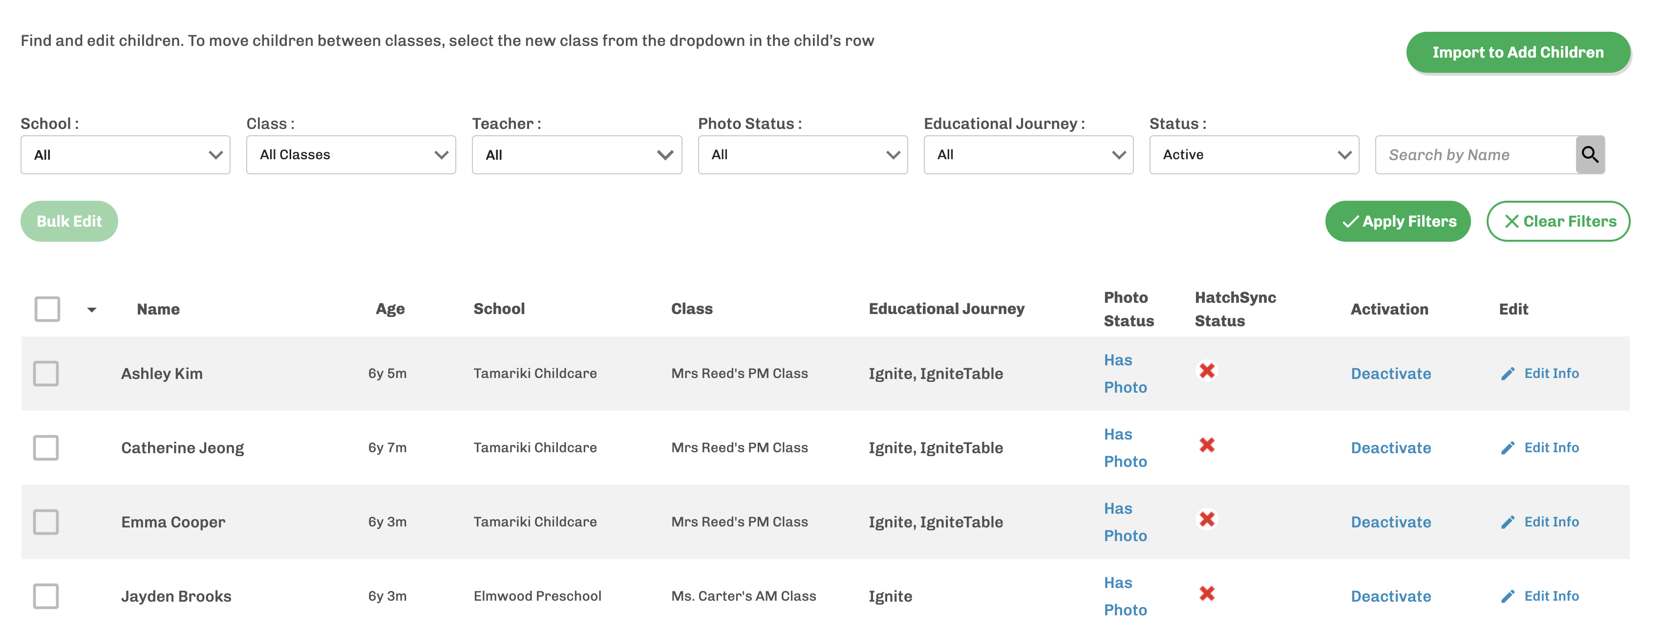The image size is (1662, 629).
Task: Click the red X HatchSync status for Jayden Brooks
Action: tap(1207, 593)
